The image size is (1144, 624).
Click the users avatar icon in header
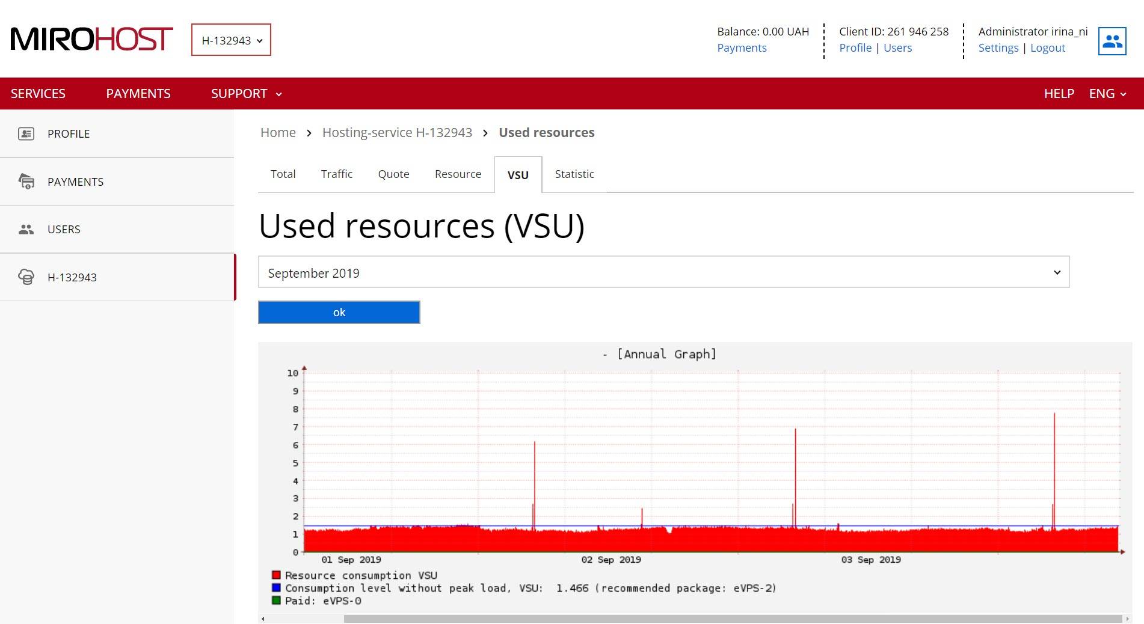1112,41
